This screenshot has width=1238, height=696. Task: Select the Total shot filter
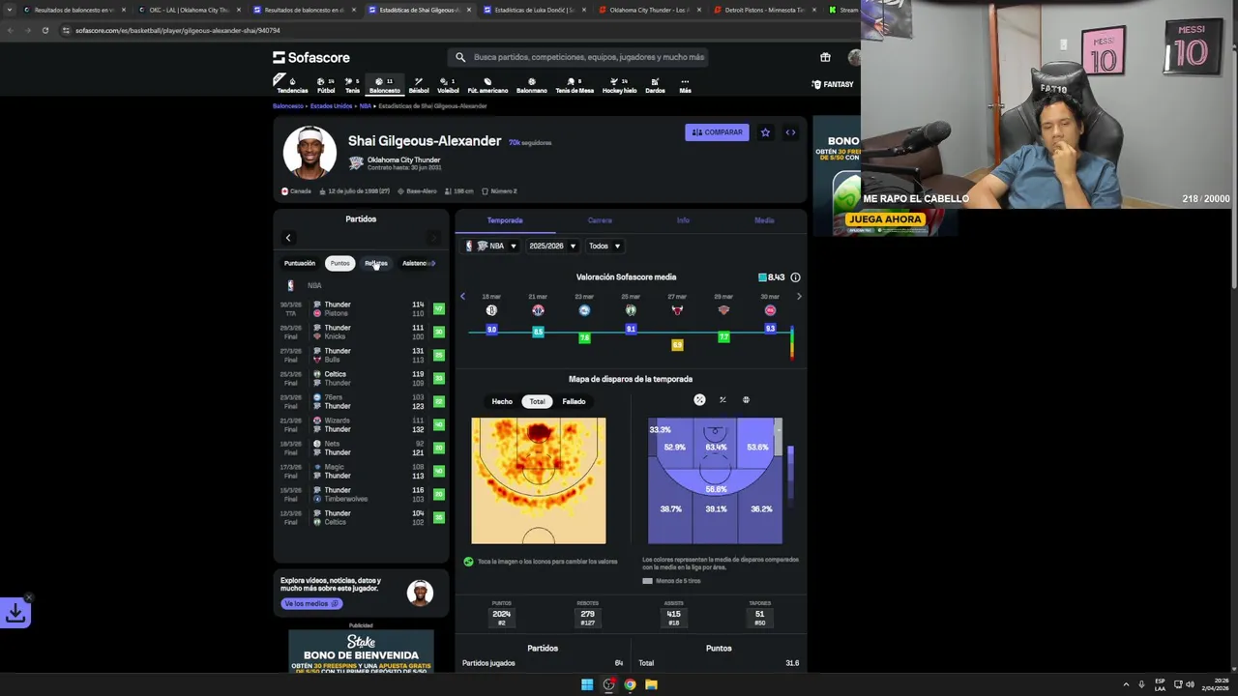coord(537,401)
